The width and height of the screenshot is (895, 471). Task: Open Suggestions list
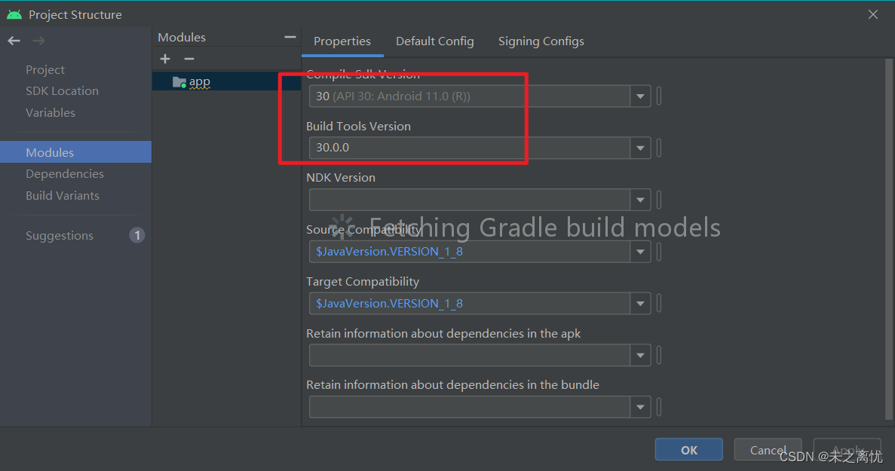(x=60, y=235)
